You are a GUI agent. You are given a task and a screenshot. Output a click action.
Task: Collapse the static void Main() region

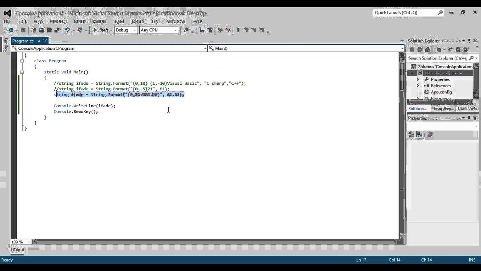point(22,72)
